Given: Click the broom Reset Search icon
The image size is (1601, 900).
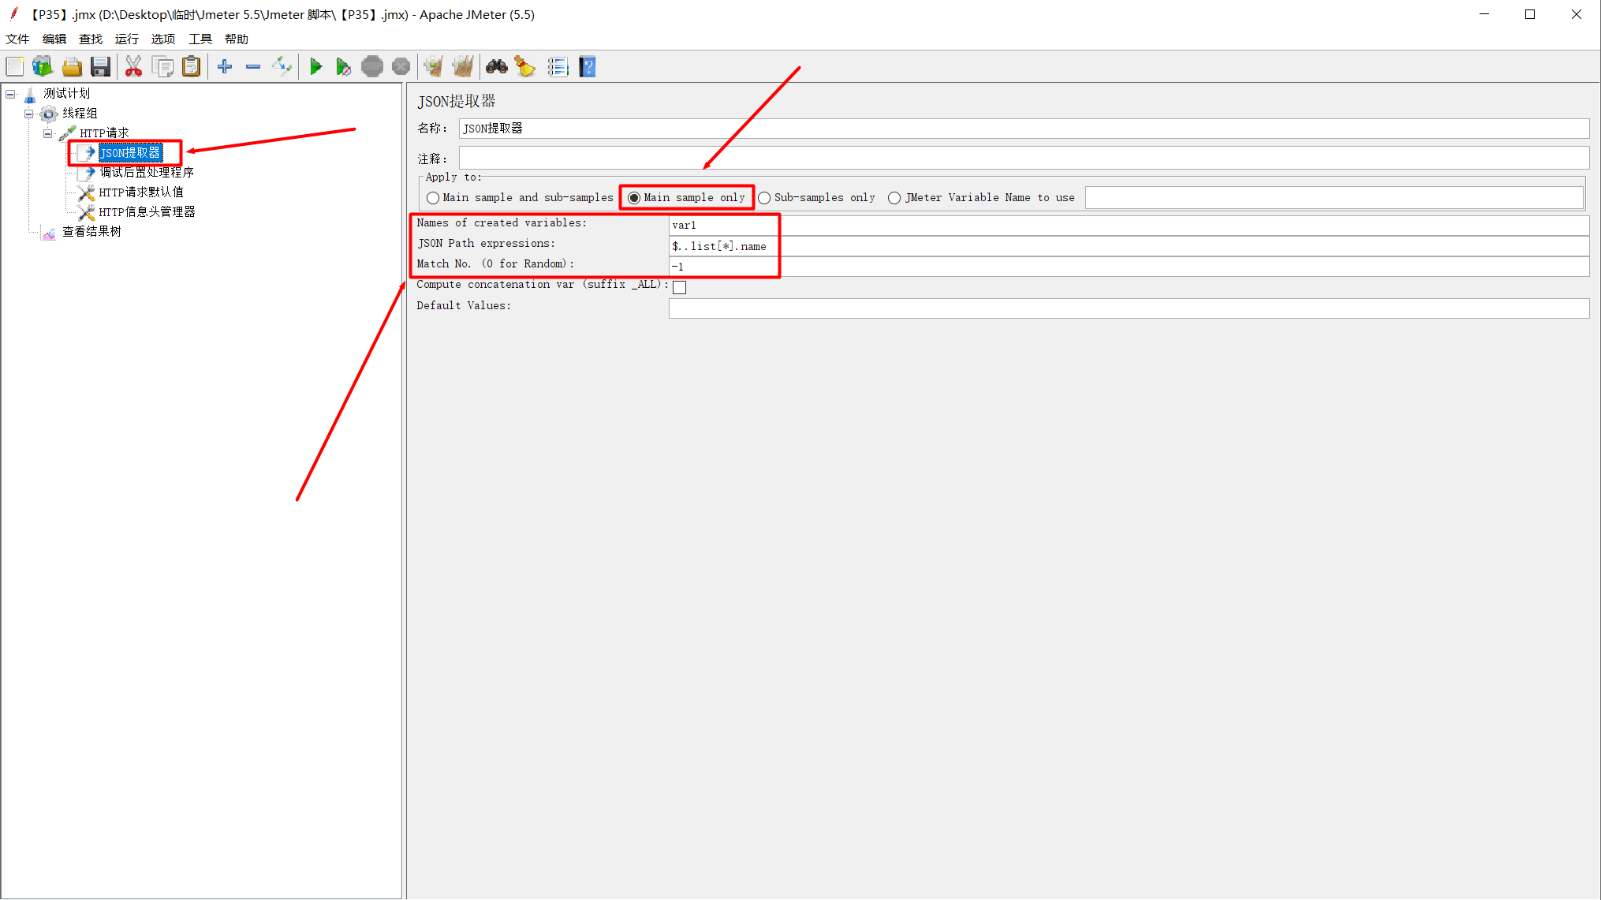Looking at the screenshot, I should click(524, 67).
